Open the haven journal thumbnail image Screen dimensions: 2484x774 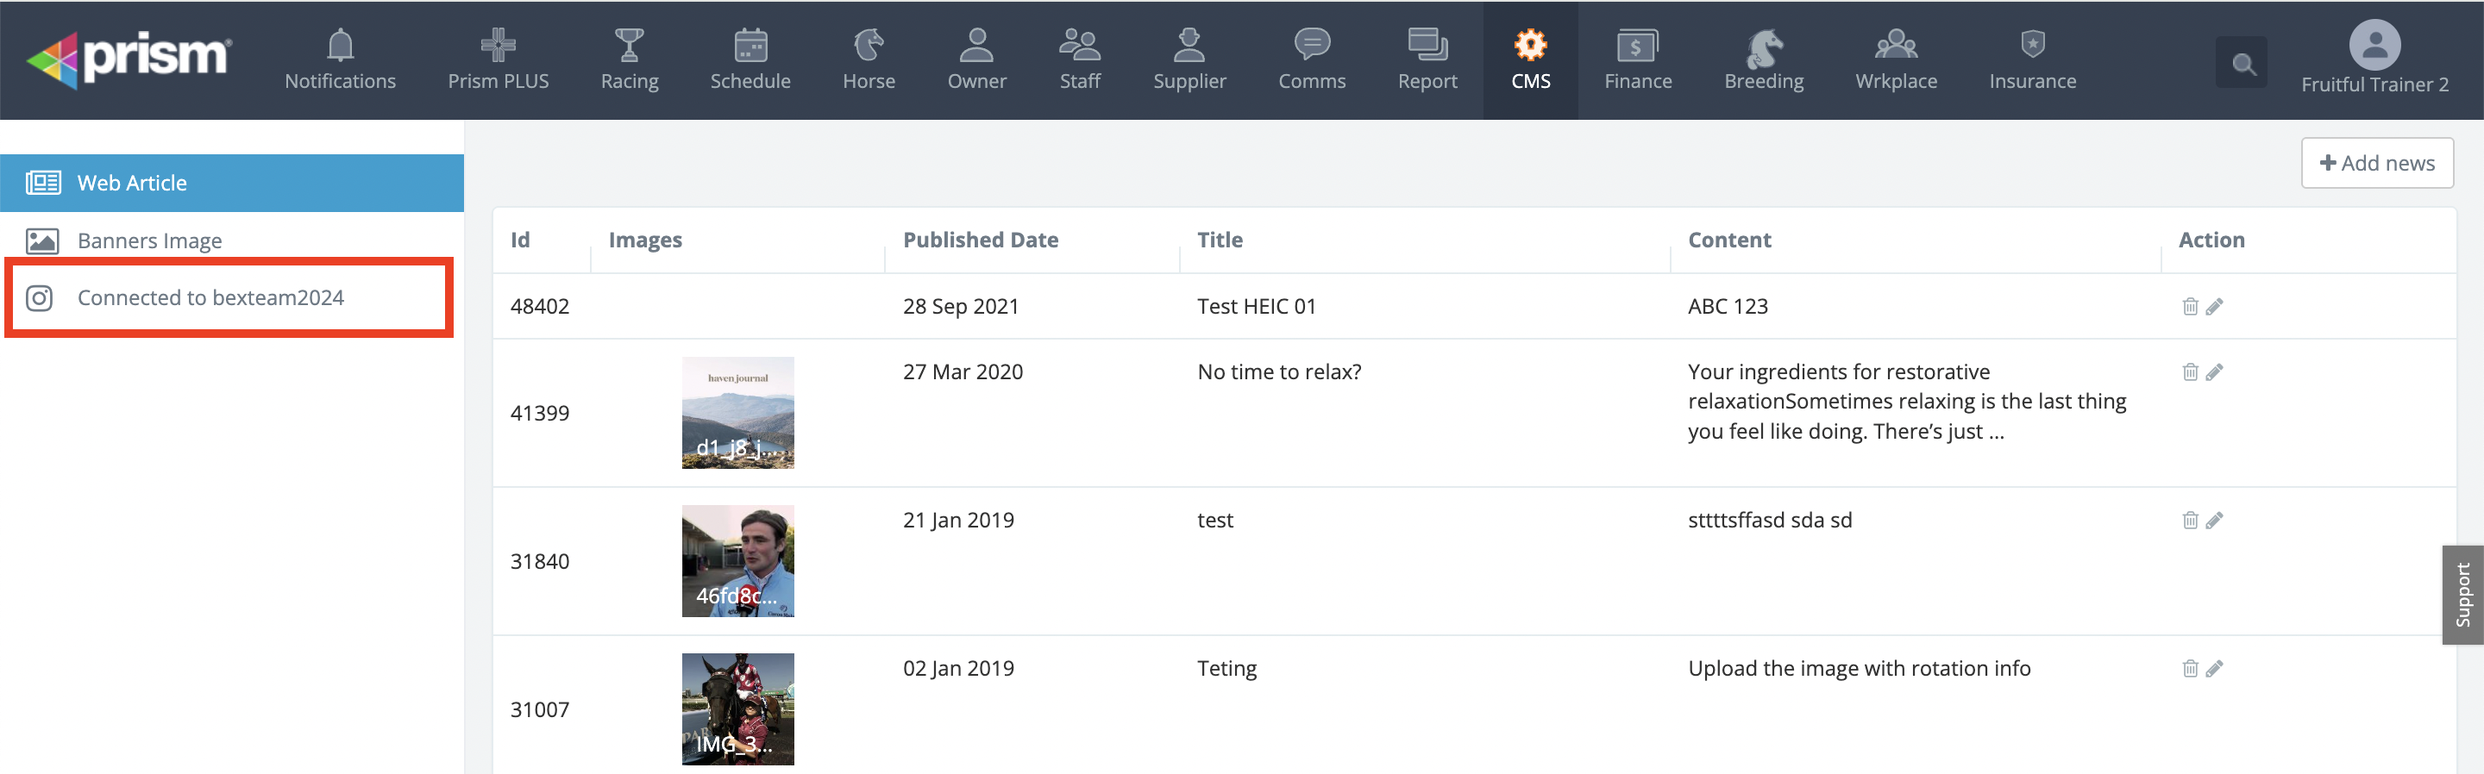click(737, 413)
